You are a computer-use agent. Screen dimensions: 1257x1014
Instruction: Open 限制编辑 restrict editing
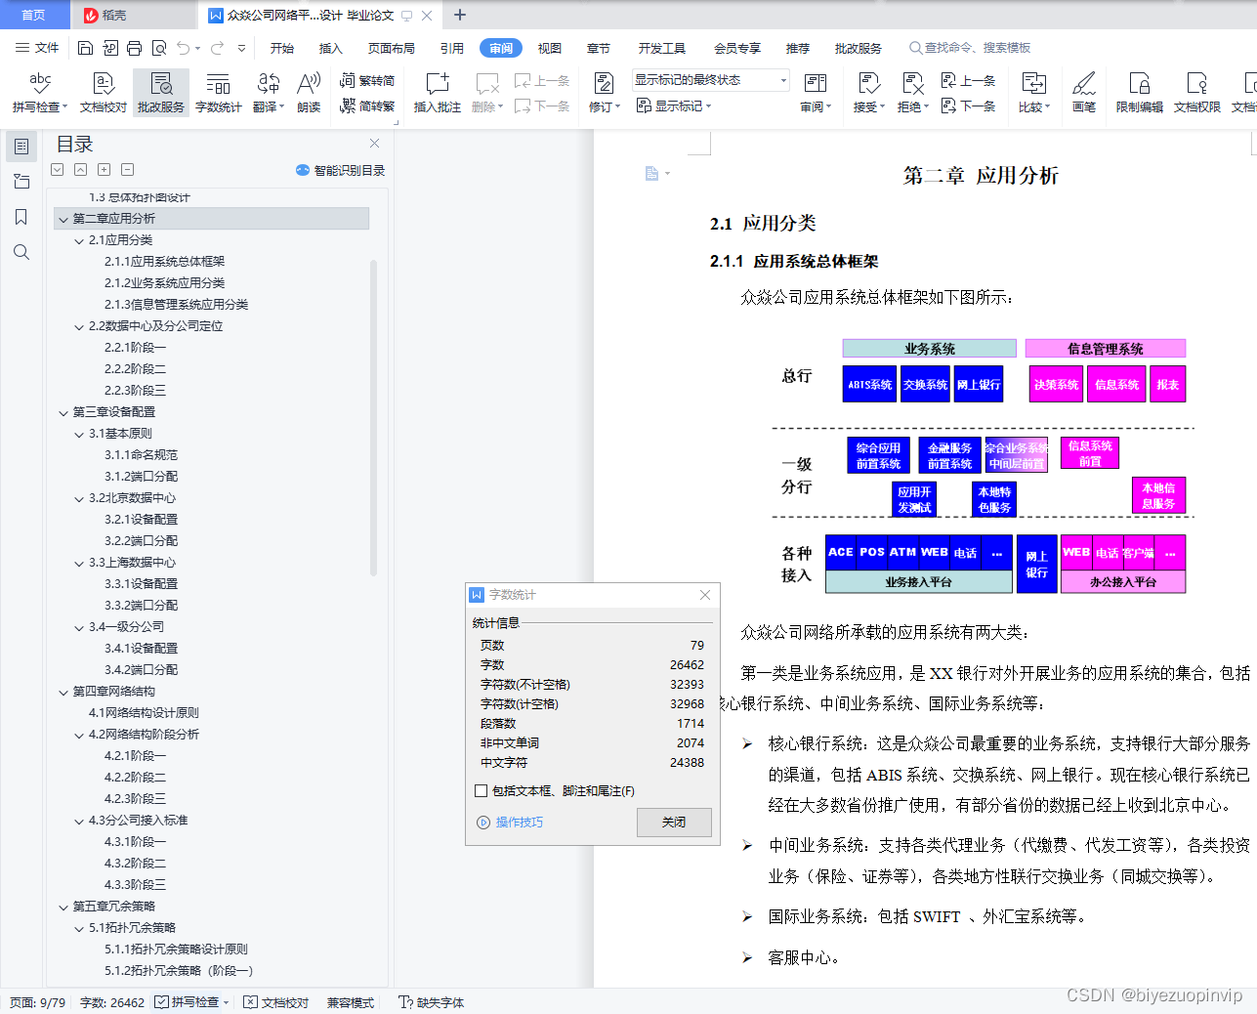click(x=1140, y=93)
